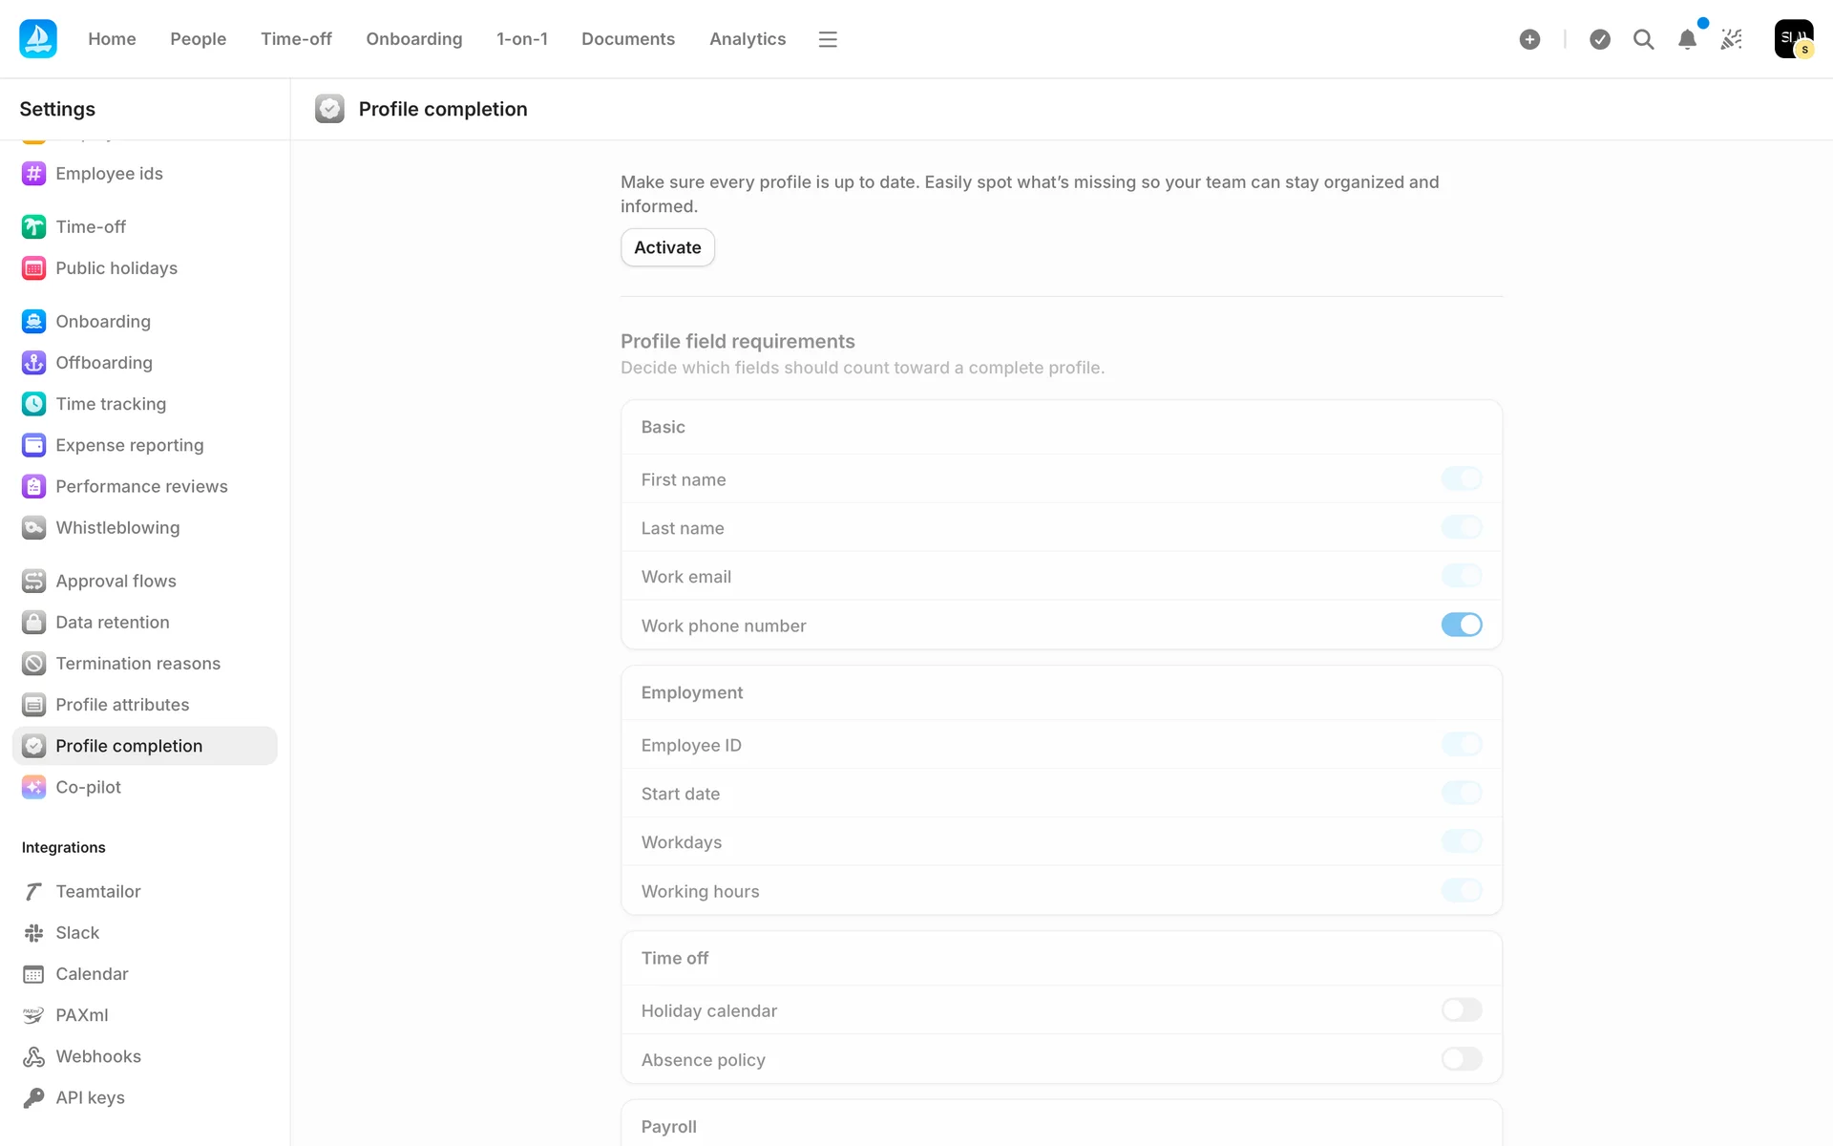
Task: Enable Holiday calendar field toggle
Action: (1461, 1010)
